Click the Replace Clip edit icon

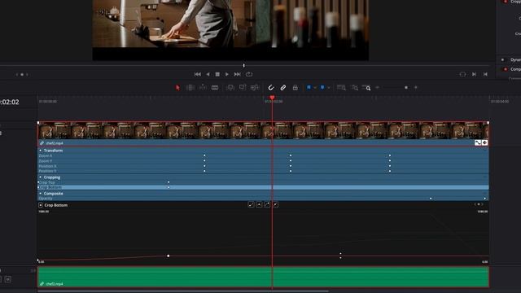255,88
